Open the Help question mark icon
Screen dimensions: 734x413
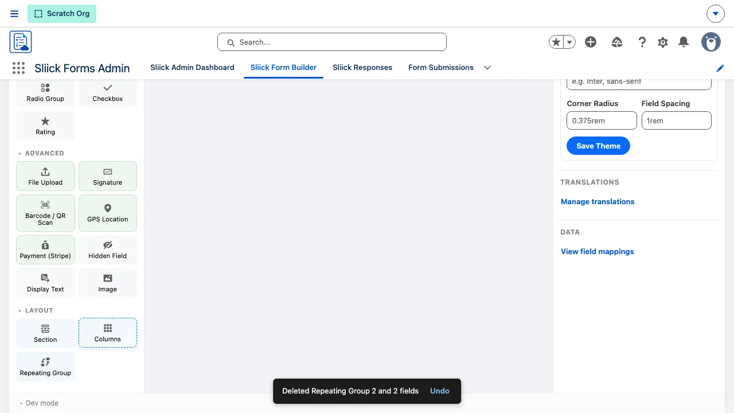pyautogui.click(x=642, y=42)
